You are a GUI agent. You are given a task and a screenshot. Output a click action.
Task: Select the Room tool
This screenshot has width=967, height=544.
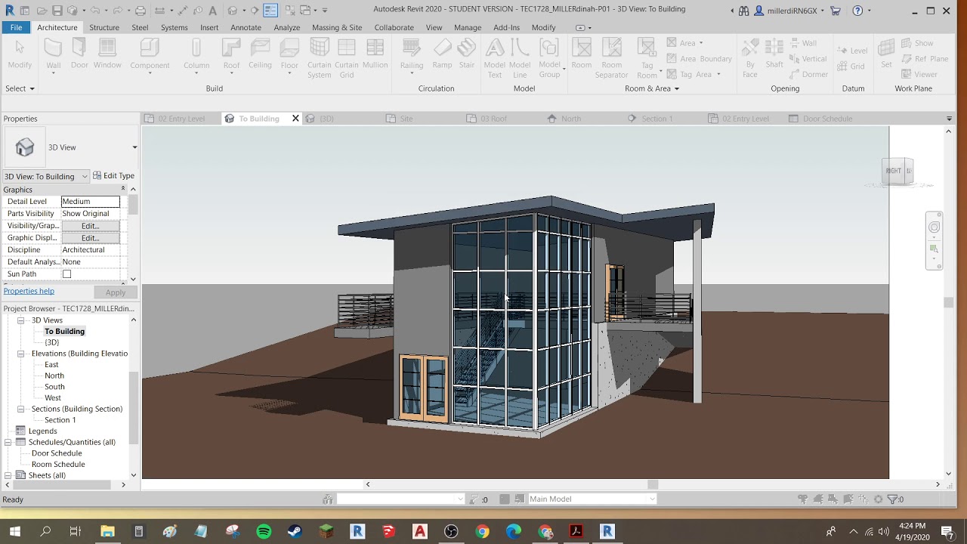click(582, 54)
